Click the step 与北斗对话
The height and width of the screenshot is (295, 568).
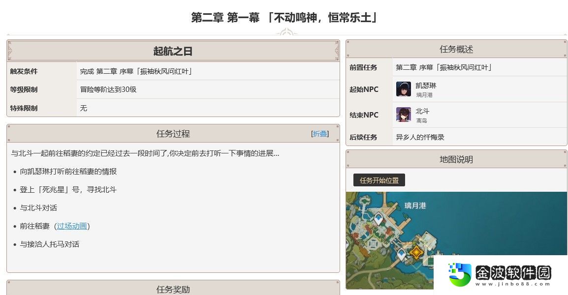[x=38, y=208]
